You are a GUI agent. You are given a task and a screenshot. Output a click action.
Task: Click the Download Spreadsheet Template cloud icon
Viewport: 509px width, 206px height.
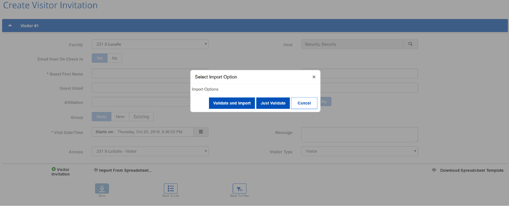click(x=434, y=170)
